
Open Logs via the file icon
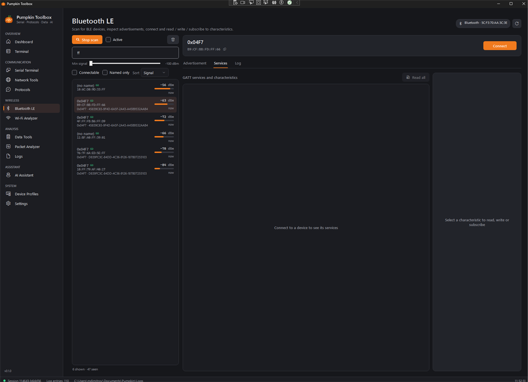pos(8,156)
